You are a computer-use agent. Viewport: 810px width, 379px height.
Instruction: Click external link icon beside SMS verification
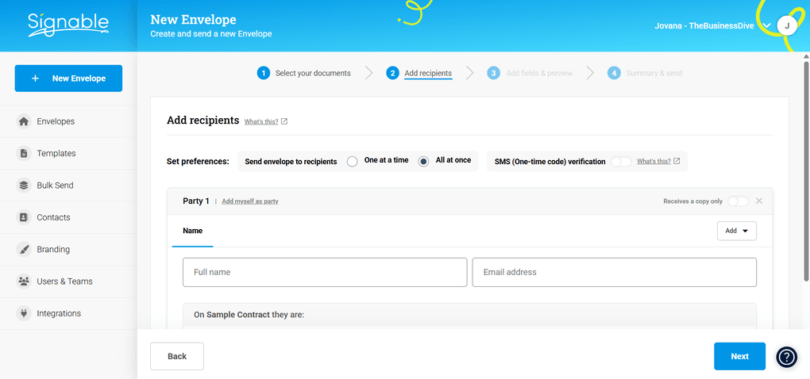(677, 162)
